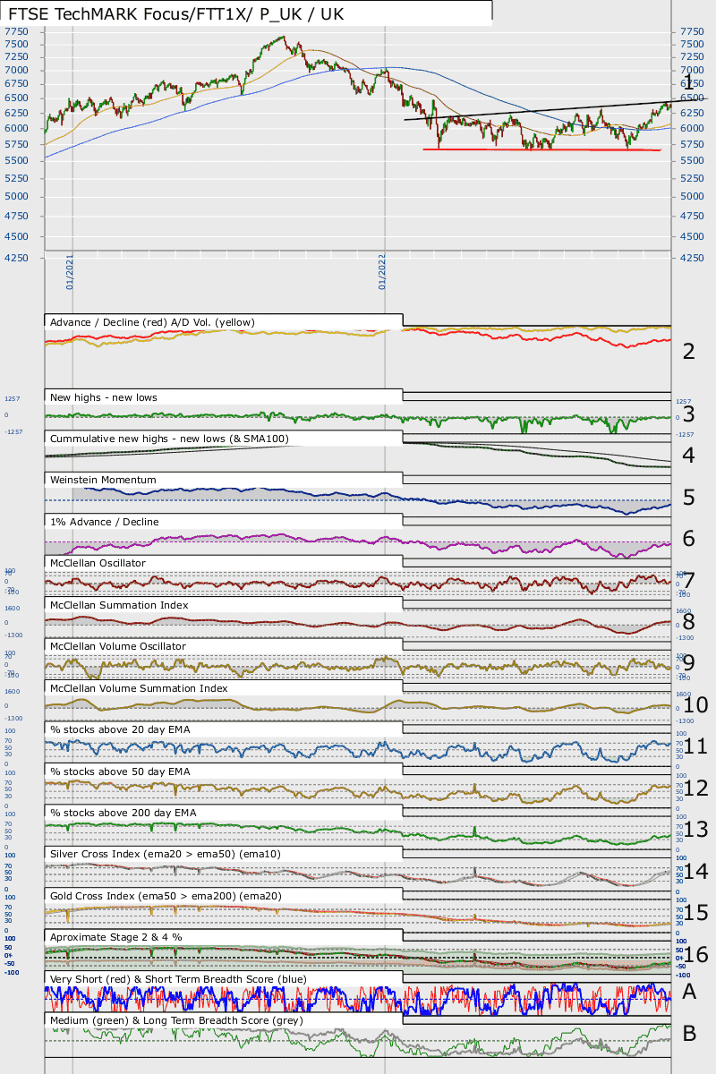Click the McClellan Summation Index label
Screen dimensions: 716x1074
click(119, 605)
